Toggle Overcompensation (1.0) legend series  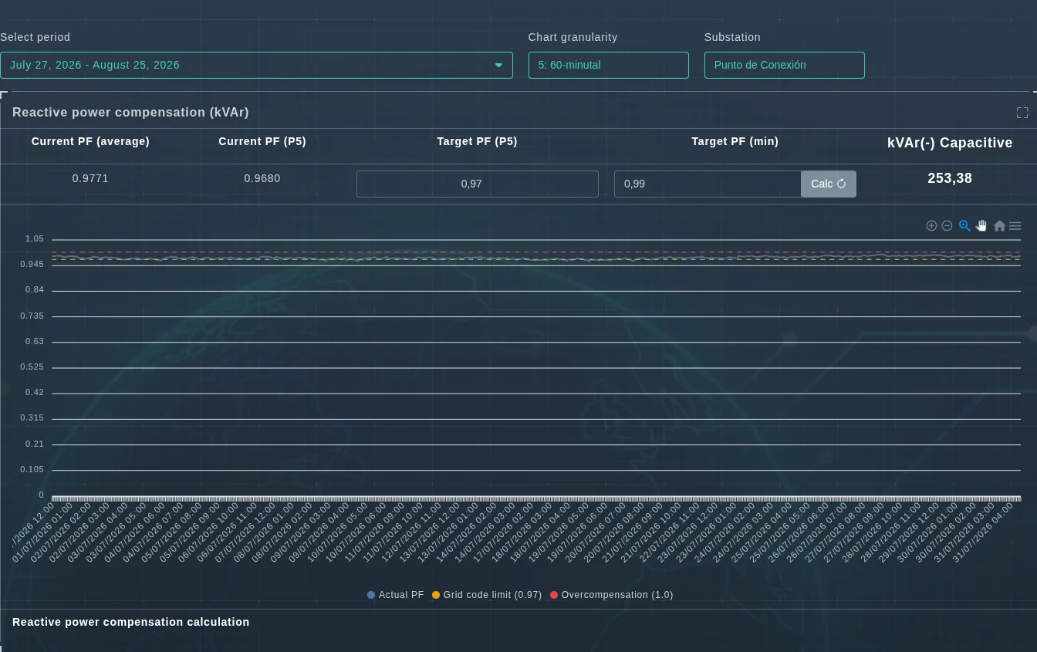click(x=611, y=595)
